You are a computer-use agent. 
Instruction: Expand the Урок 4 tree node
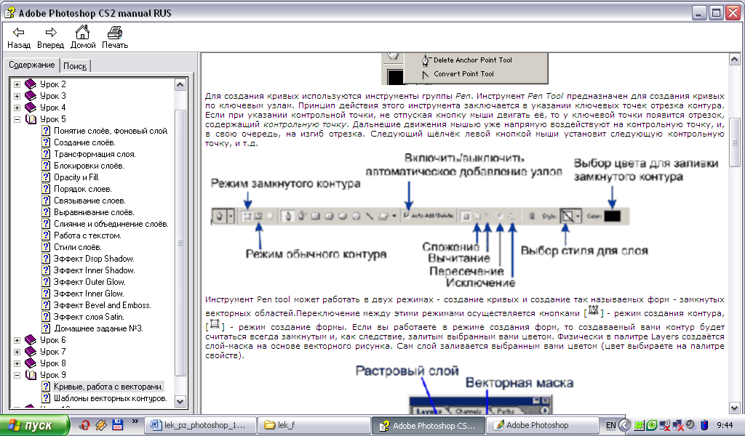[x=17, y=108]
